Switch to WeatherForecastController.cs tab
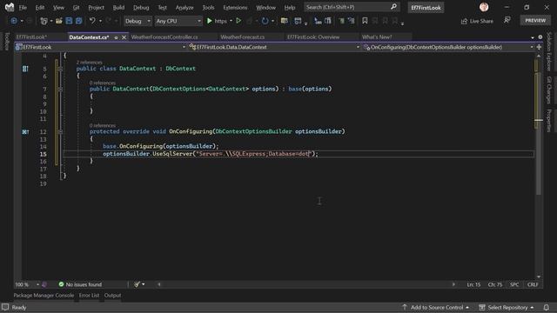The image size is (557, 313). pos(164,37)
